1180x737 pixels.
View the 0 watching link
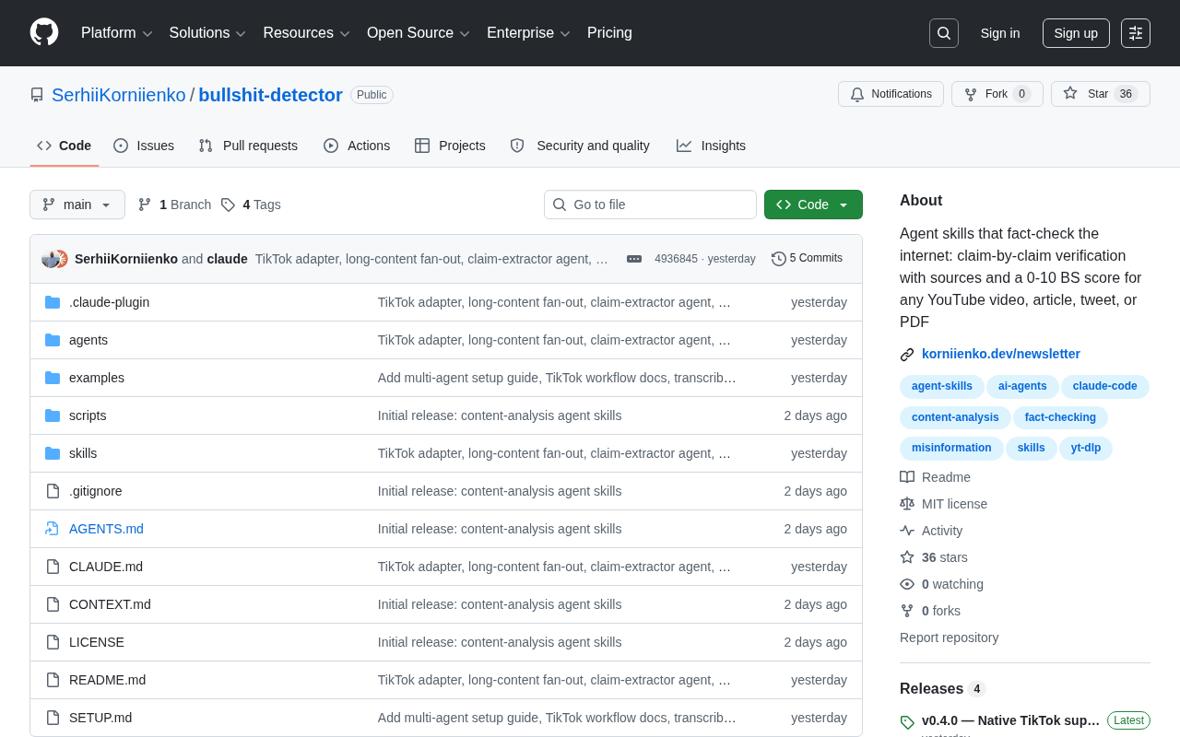(941, 584)
